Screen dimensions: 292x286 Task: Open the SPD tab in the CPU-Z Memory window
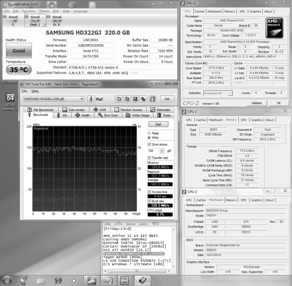click(x=243, y=120)
